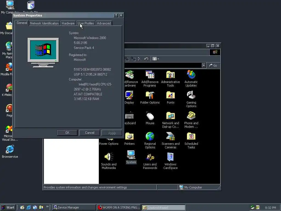Image resolution: width=281 pixels, height=211 pixels.
Task: Click the 3,145,132 KB RAM text
Action: (86, 99)
